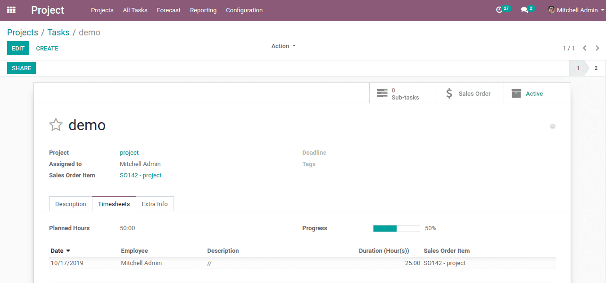Click Mitchell Admin in timesheet row
Image resolution: width=606 pixels, height=283 pixels.
click(141, 263)
